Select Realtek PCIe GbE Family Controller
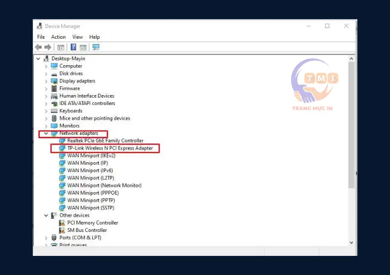390x275 pixels. point(105,141)
